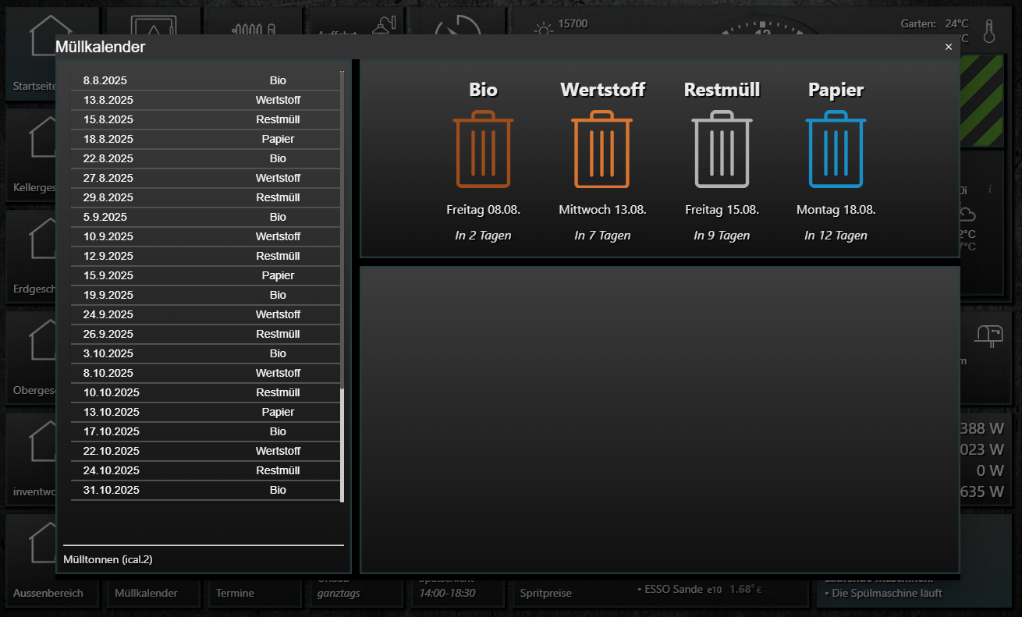This screenshot has height=617, width=1022.
Task: Click the blue Papier bin icon
Action: point(836,149)
